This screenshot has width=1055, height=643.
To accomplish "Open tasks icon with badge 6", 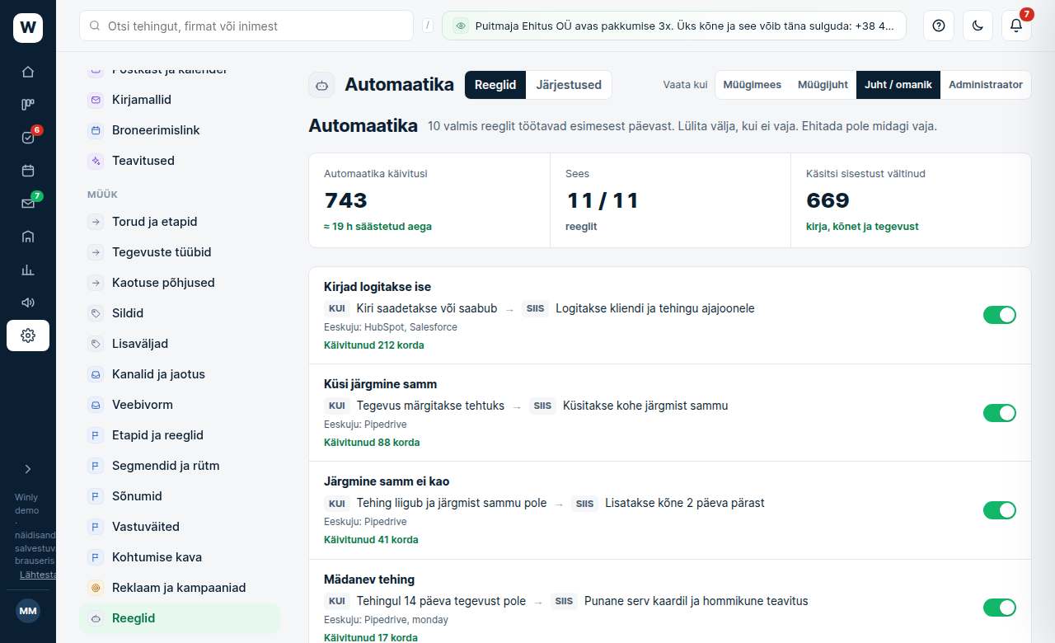I will (x=28, y=138).
